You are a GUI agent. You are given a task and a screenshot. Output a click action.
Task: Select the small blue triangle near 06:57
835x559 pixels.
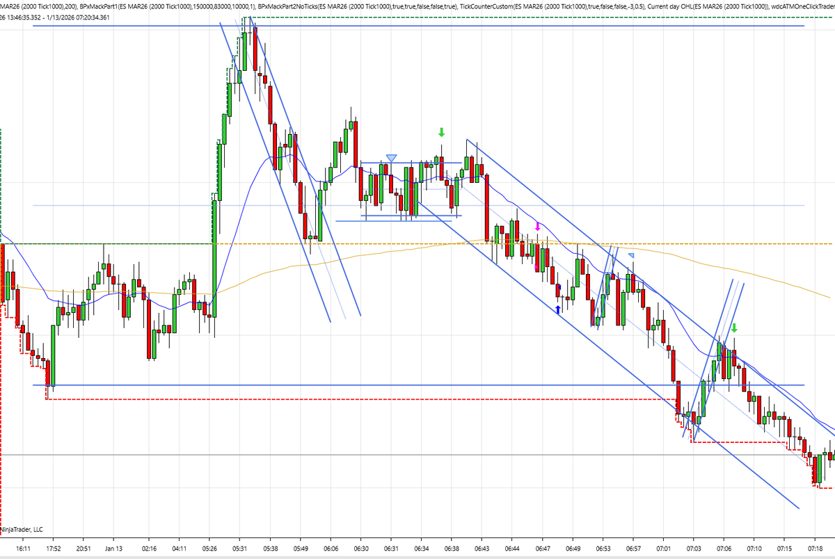coord(631,256)
